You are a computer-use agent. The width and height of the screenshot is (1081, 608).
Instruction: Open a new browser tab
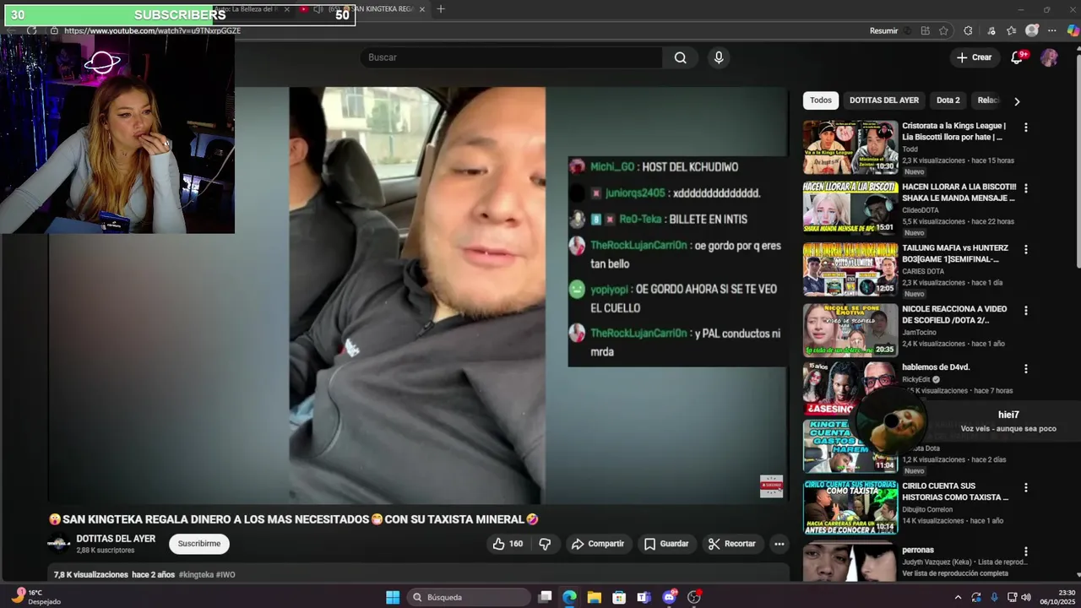coord(440,9)
